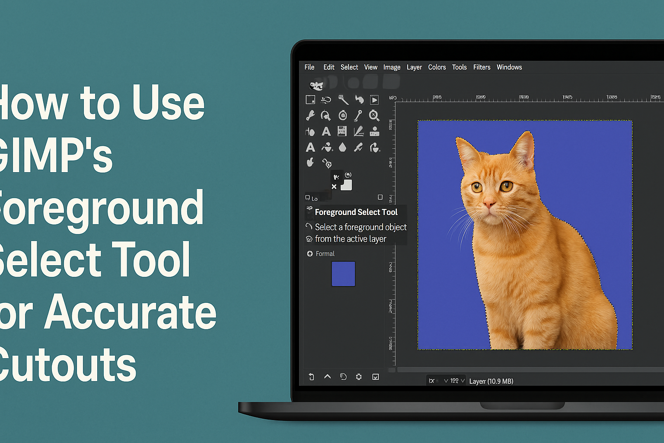Click the X reset colors icon
The height and width of the screenshot is (443, 664).
[x=334, y=187]
